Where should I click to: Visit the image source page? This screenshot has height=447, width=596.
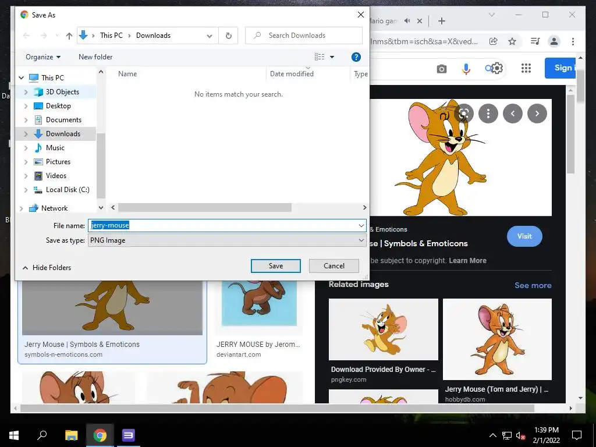point(524,236)
